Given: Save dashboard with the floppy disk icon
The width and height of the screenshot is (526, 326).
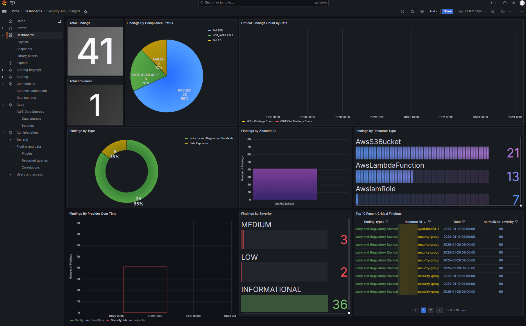Looking at the screenshot, I should coord(412,12).
